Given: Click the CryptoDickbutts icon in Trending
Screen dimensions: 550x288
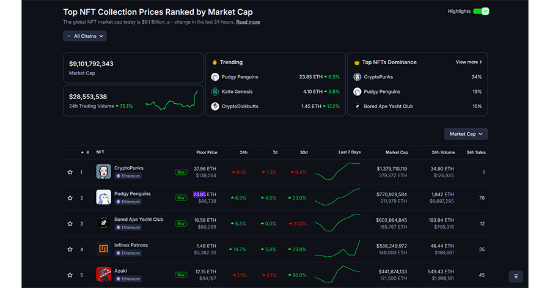Looking at the screenshot, I should (215, 106).
